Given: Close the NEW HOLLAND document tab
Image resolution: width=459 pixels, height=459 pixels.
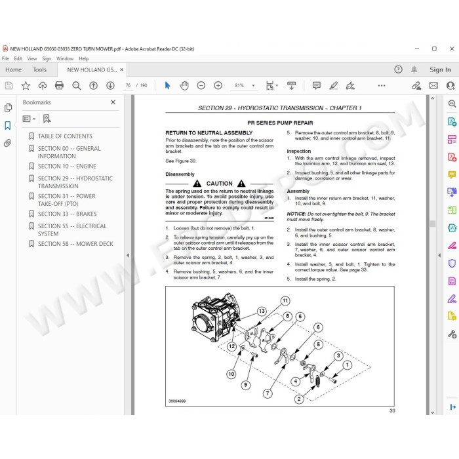Looking at the screenshot, I should (x=122, y=70).
